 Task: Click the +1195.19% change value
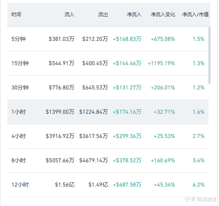point(161,64)
